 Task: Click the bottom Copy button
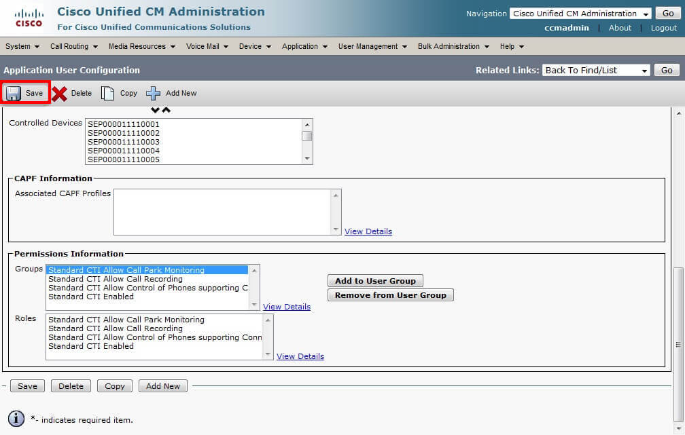114,386
